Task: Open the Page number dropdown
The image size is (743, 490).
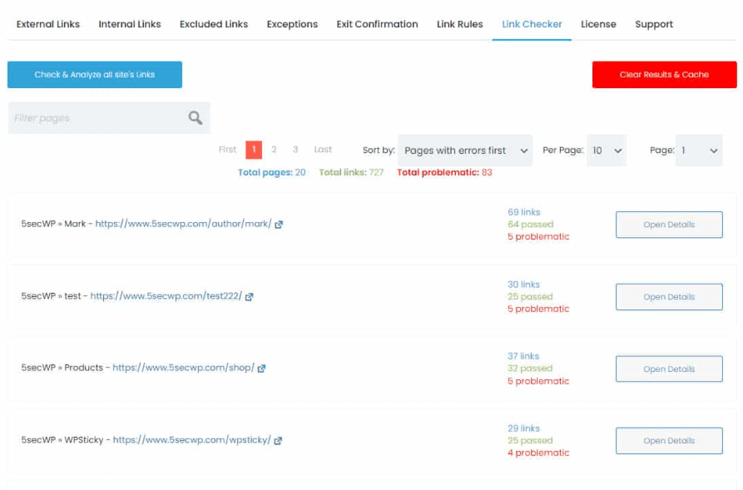Action: click(x=699, y=151)
